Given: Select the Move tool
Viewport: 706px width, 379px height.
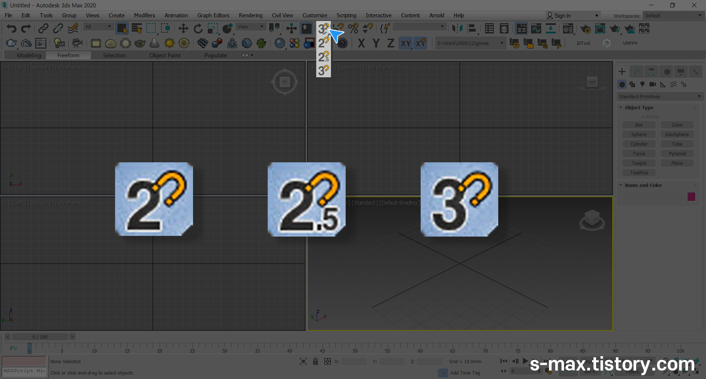Looking at the screenshot, I should click(183, 28).
